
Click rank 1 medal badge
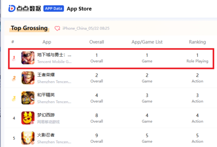click(x=14, y=58)
